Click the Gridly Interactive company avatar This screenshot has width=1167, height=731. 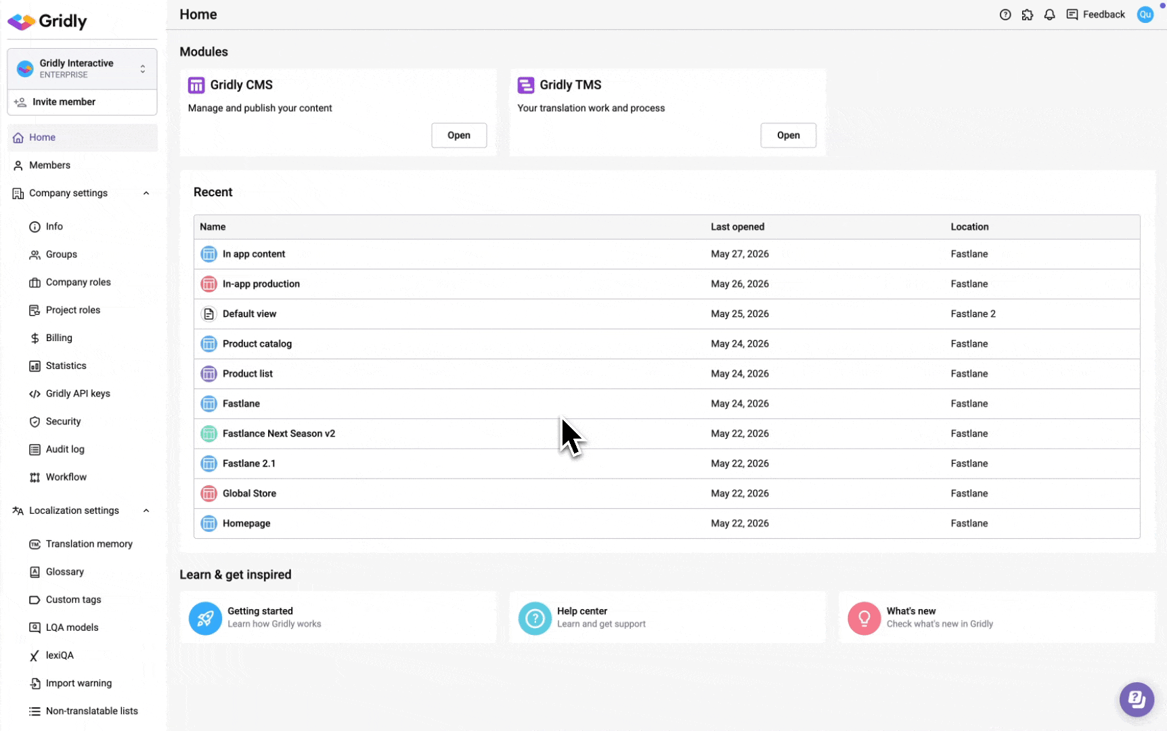tap(25, 69)
